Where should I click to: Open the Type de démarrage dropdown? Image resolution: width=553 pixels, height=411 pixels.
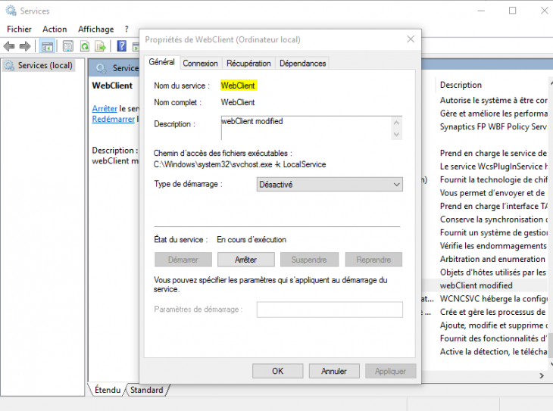coord(330,185)
